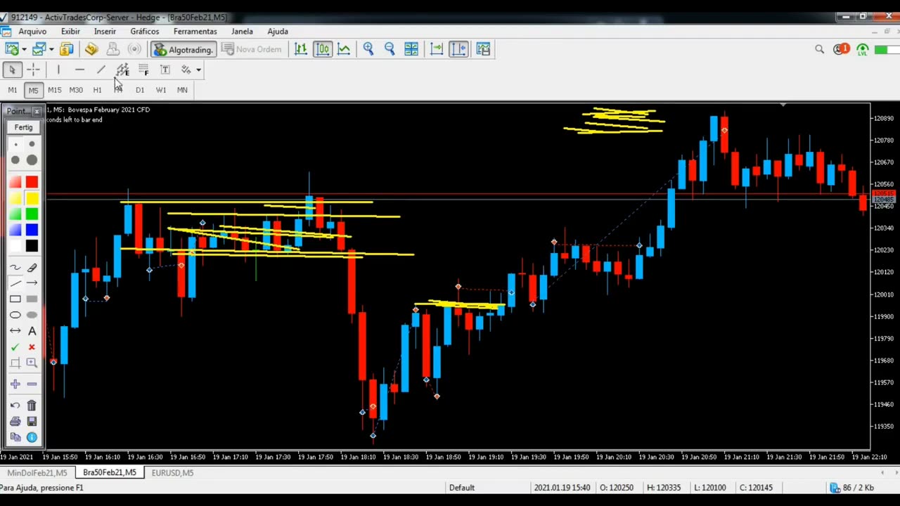Click the trash delete drawings icon
The height and width of the screenshot is (506, 900).
coord(32,406)
